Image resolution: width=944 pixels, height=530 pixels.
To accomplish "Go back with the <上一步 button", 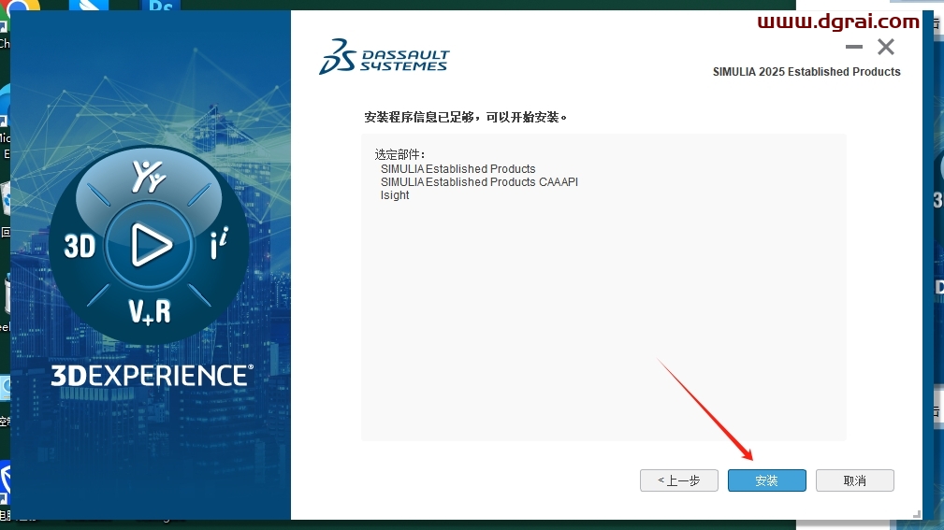I will (x=678, y=480).
